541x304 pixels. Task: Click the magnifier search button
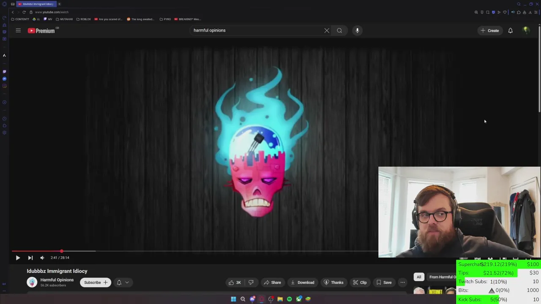click(339, 30)
